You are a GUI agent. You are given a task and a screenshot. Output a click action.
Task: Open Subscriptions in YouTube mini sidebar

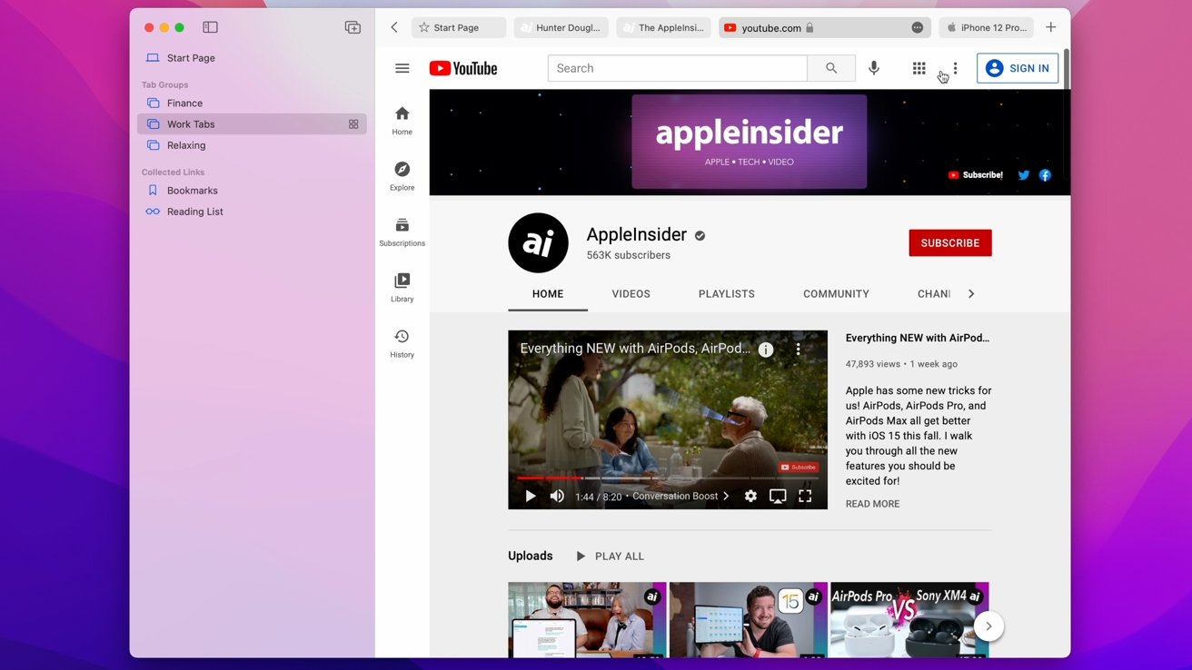click(x=402, y=232)
